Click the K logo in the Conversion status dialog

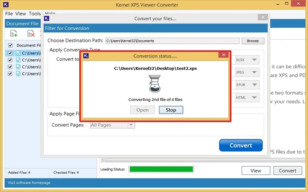coord(86,56)
